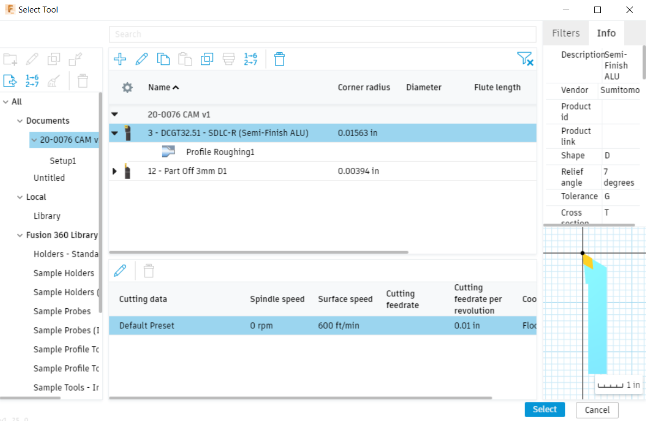The height and width of the screenshot is (421, 646).
Task: Collapse the Documents section in the sidebar
Action: (19, 120)
